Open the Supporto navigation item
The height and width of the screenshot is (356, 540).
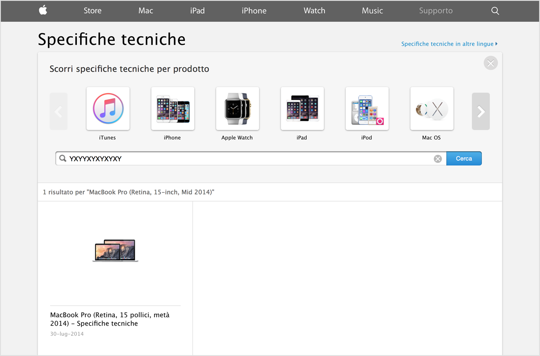436,11
